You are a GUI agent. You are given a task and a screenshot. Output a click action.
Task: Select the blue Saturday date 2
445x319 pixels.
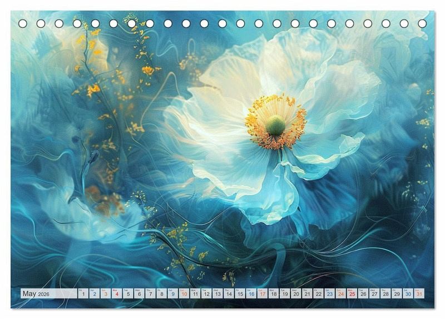[x=95, y=293]
